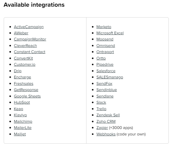Click the Webhooks link

[106, 134]
